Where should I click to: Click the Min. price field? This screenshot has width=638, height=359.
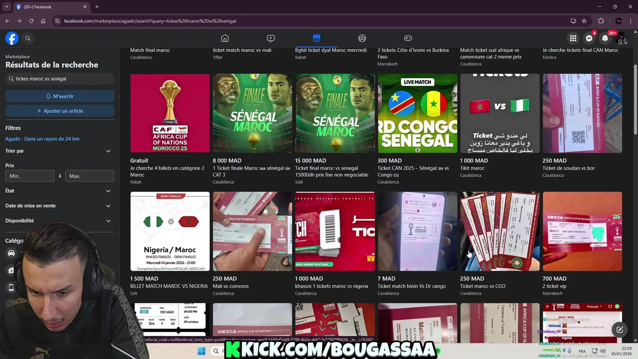[30, 176]
